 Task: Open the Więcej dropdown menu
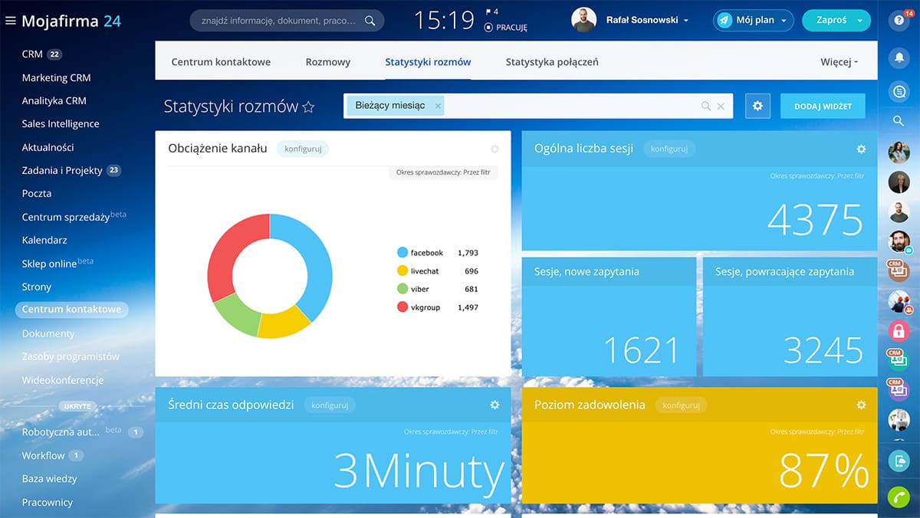tap(839, 62)
